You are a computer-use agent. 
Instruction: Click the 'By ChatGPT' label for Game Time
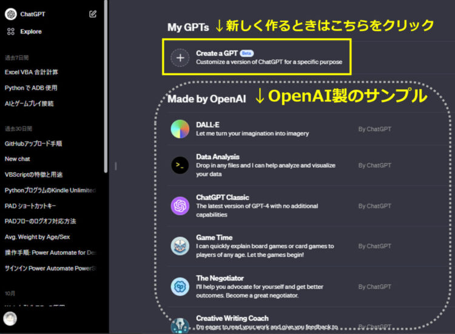375,246
